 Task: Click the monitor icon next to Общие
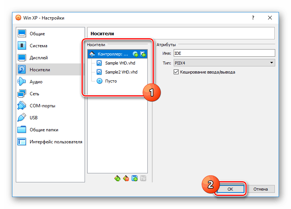click(x=22, y=33)
